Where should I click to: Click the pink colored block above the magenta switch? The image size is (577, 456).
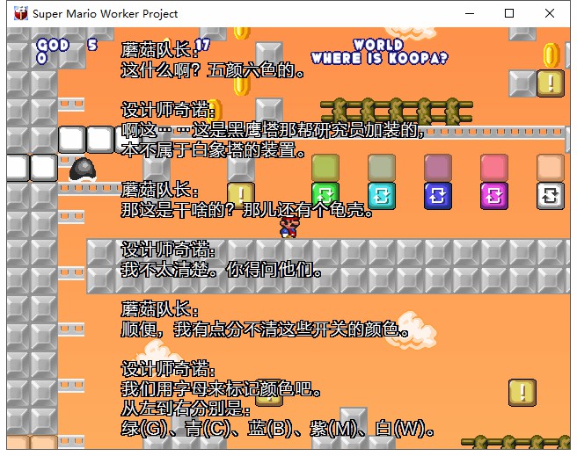[494, 168]
